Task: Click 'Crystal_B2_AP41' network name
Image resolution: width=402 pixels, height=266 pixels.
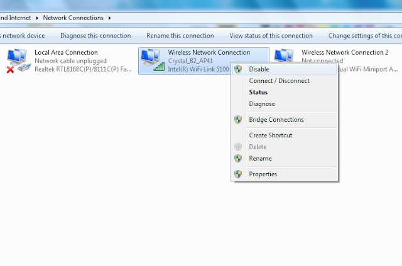Action: coord(190,61)
